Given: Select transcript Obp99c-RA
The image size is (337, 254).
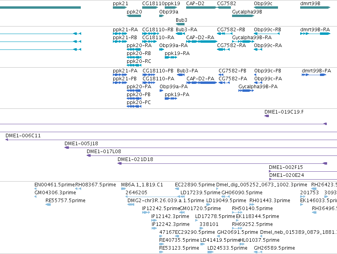Looking at the screenshot, I should [268, 45].
